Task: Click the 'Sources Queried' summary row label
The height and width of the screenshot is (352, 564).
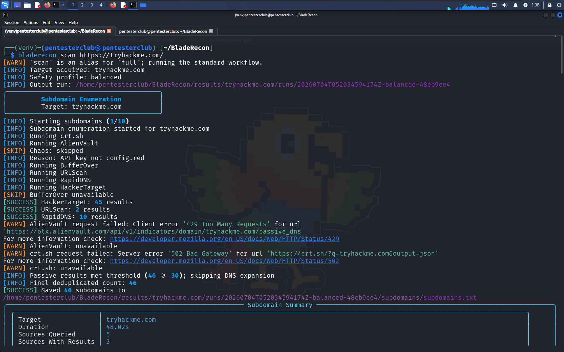Action: pyautogui.click(x=47, y=334)
